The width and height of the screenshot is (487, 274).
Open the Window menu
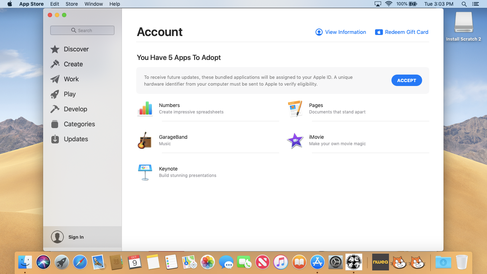pyautogui.click(x=94, y=4)
